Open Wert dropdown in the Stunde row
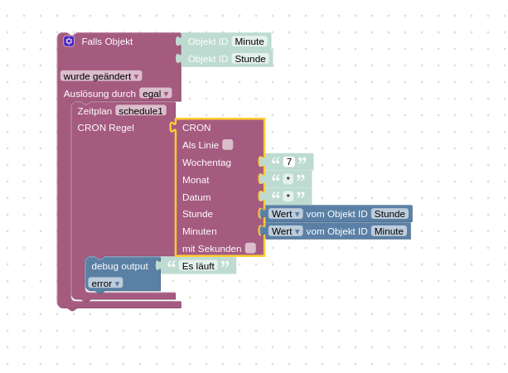The height and width of the screenshot is (373, 508). (285, 214)
